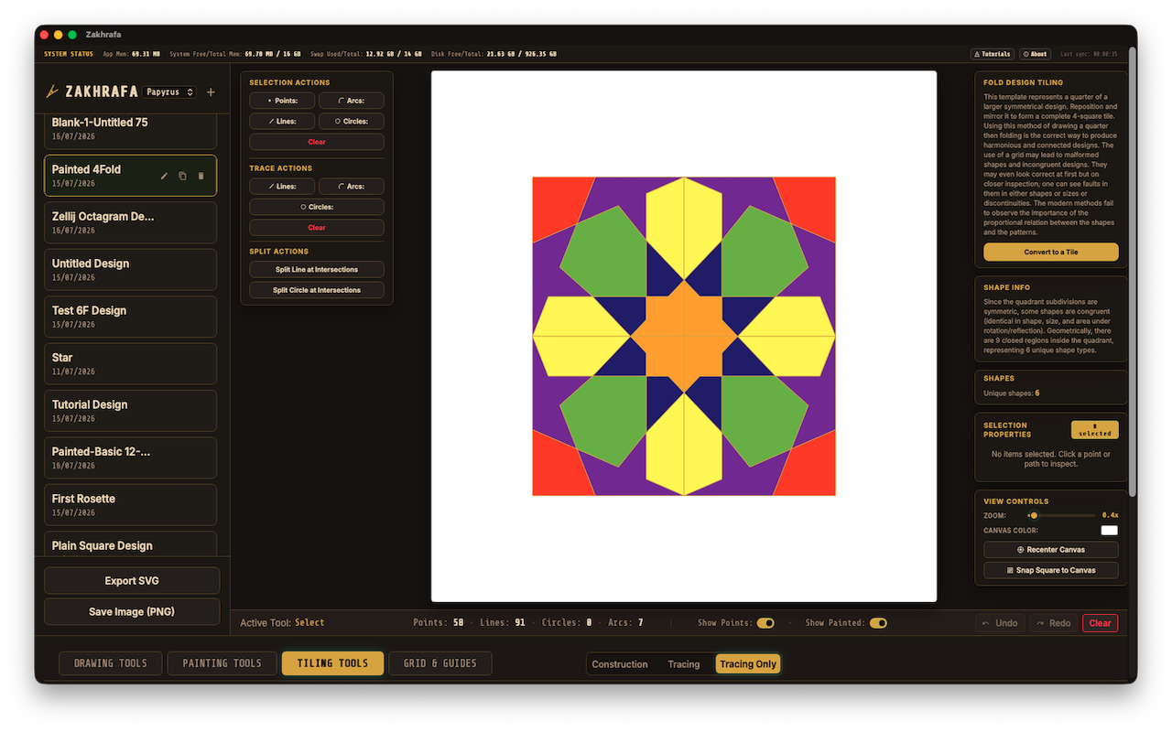
Task: Click Split Line at Intersections
Action: [317, 270]
